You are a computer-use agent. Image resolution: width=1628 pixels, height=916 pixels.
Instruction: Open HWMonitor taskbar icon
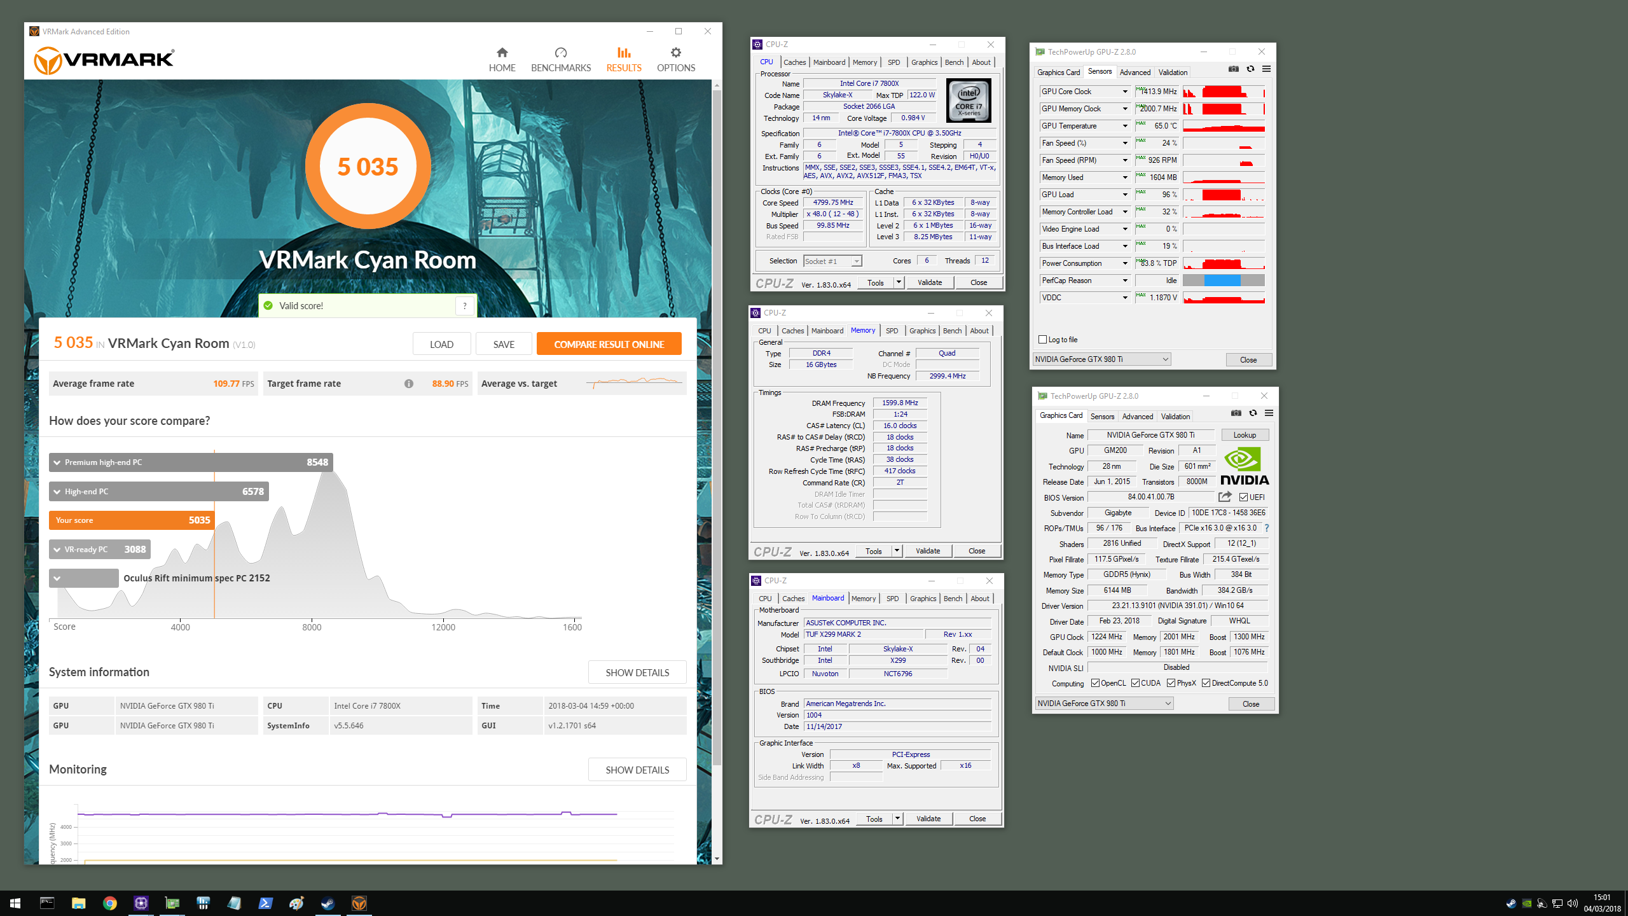[203, 903]
